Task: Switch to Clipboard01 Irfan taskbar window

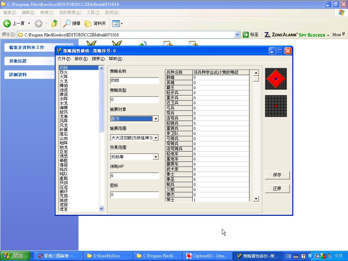Action: pos(207,256)
